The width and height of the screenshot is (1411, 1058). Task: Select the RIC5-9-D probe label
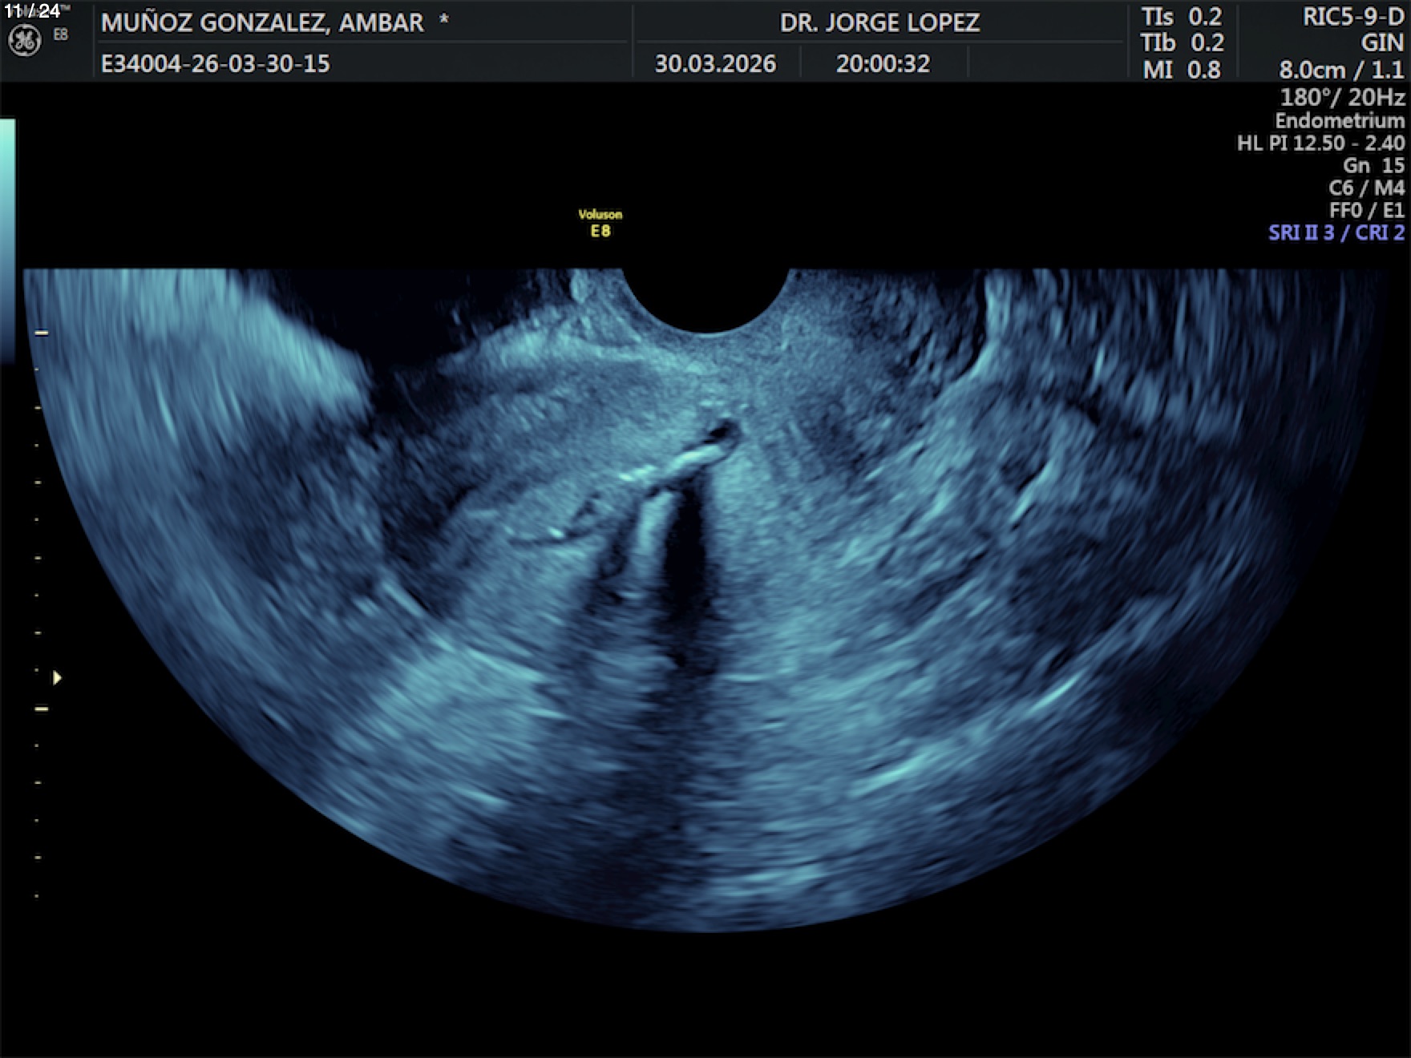1352,18
